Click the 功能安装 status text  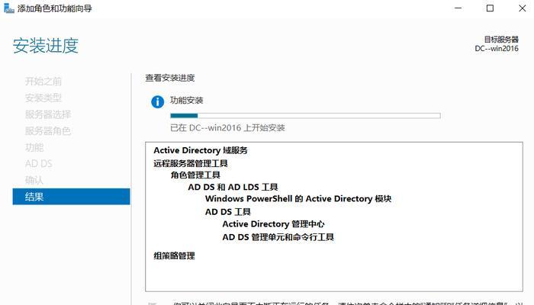187,101
